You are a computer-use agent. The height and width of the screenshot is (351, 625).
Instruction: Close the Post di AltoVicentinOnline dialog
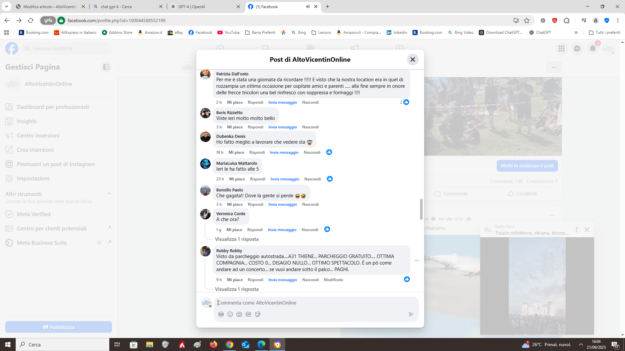coord(412,59)
